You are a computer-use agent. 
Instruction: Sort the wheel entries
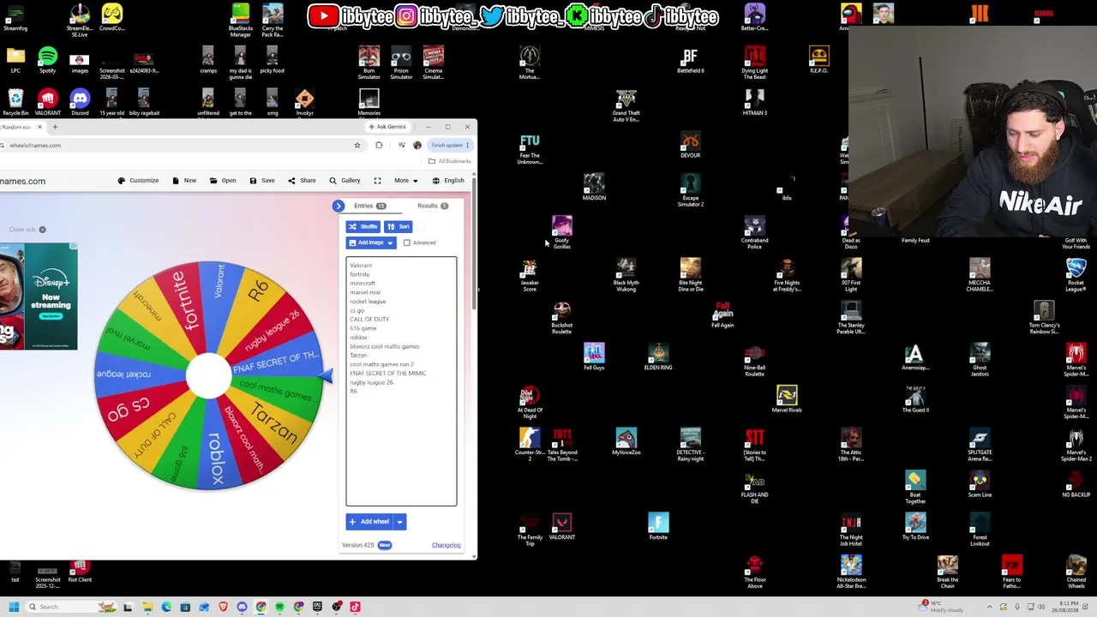pos(399,226)
